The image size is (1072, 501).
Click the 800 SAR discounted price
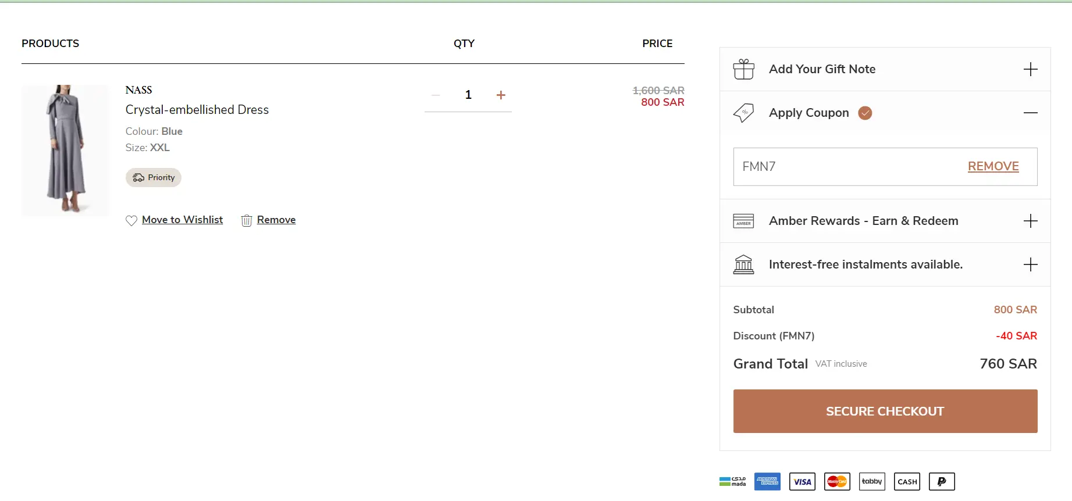pyautogui.click(x=663, y=102)
